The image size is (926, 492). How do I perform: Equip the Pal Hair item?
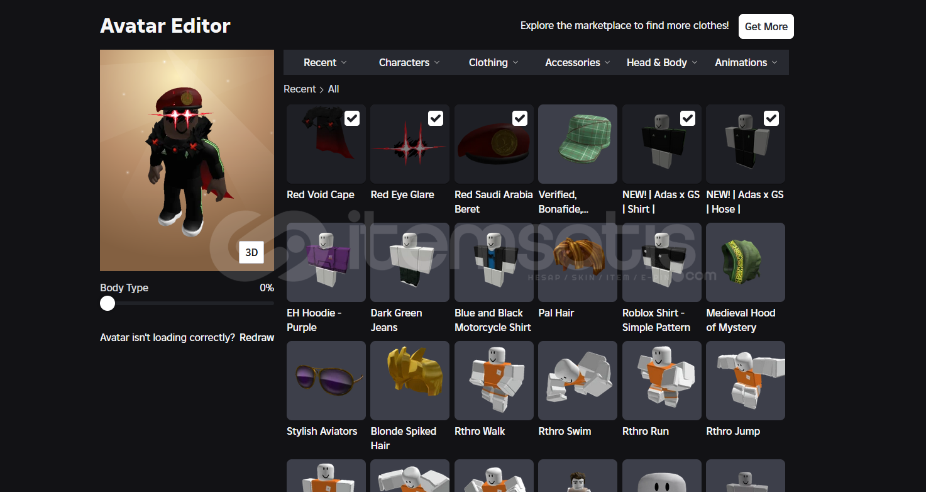578,262
